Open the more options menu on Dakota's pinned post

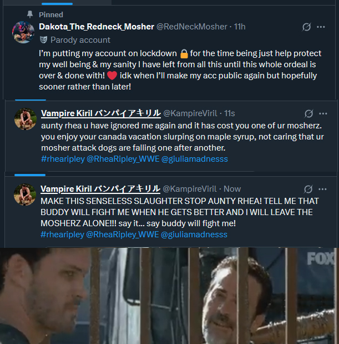pos(321,27)
